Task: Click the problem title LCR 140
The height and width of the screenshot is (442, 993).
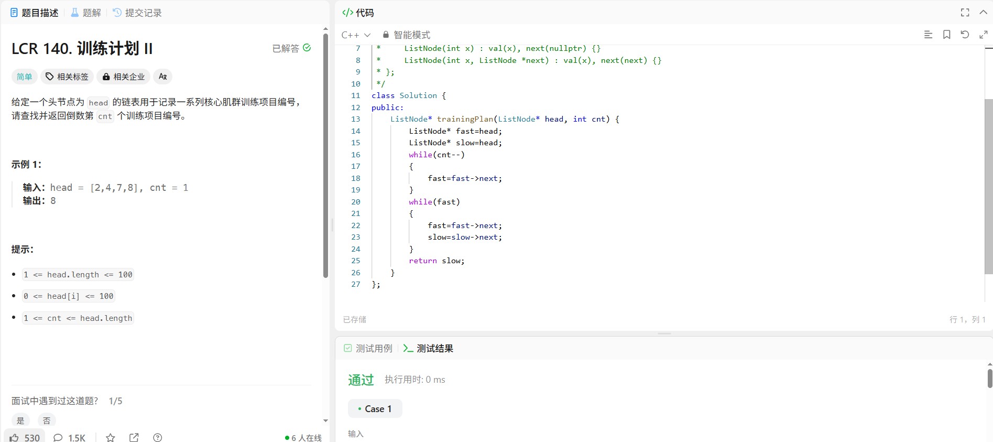Action: tap(82, 49)
